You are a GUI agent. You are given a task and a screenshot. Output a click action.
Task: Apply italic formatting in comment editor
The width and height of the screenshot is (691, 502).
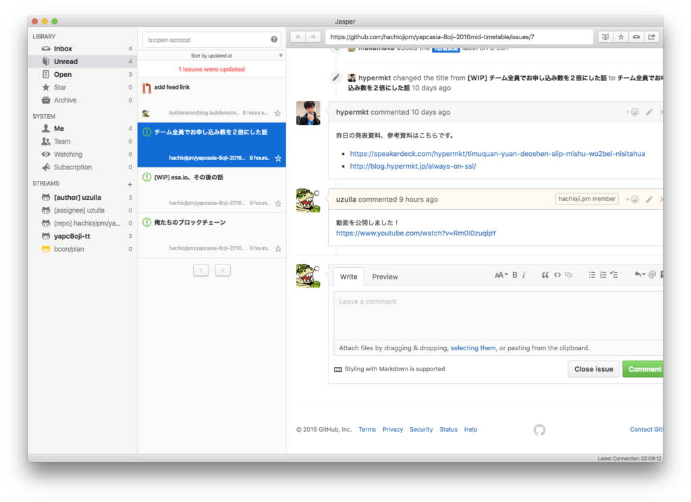524,275
